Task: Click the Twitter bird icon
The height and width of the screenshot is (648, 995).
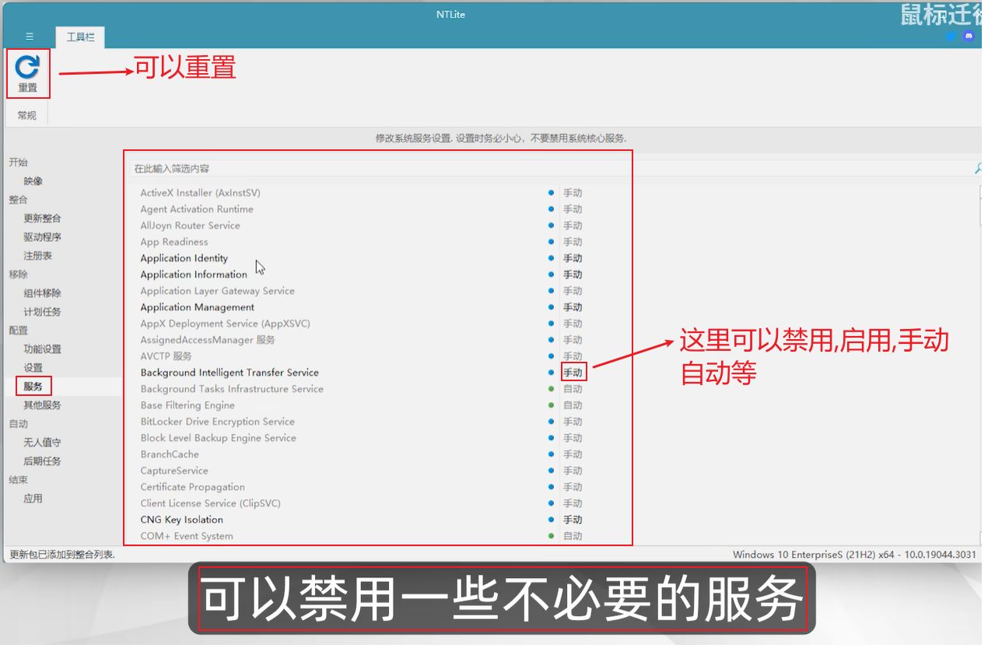Action: 951,36
